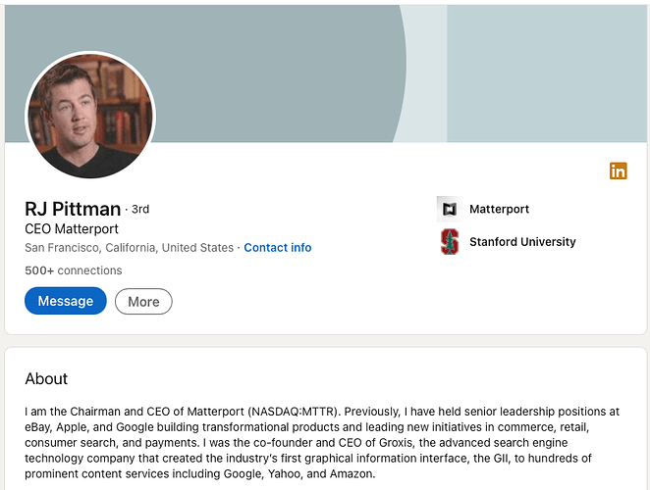Image resolution: width=650 pixels, height=490 pixels.
Task: Click the CEO Matterport headline
Action: (x=72, y=229)
